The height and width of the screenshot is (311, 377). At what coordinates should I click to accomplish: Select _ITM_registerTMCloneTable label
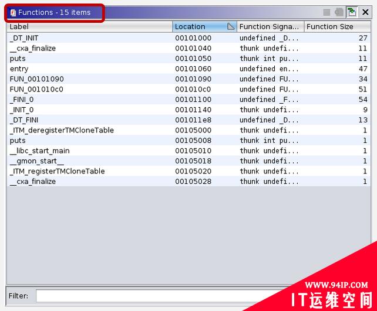tap(57, 171)
